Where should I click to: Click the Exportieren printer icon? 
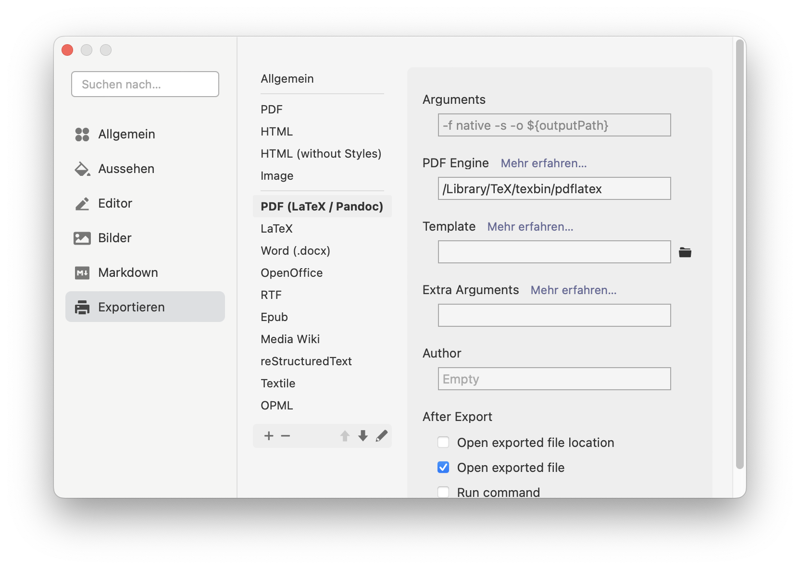82,307
